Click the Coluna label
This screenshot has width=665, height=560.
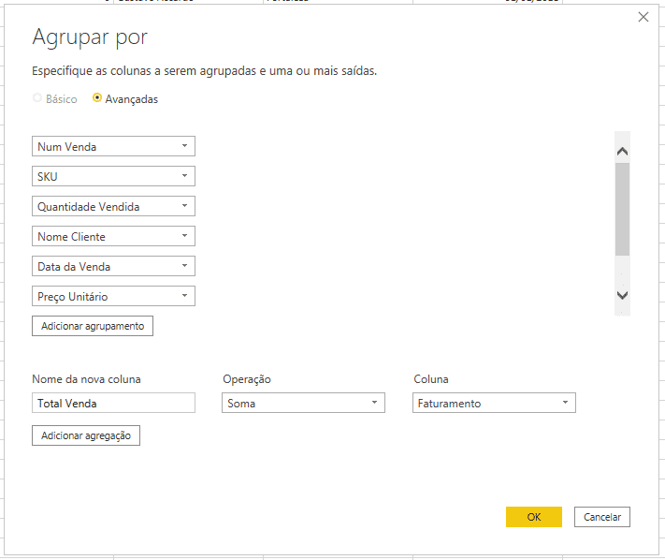(431, 379)
